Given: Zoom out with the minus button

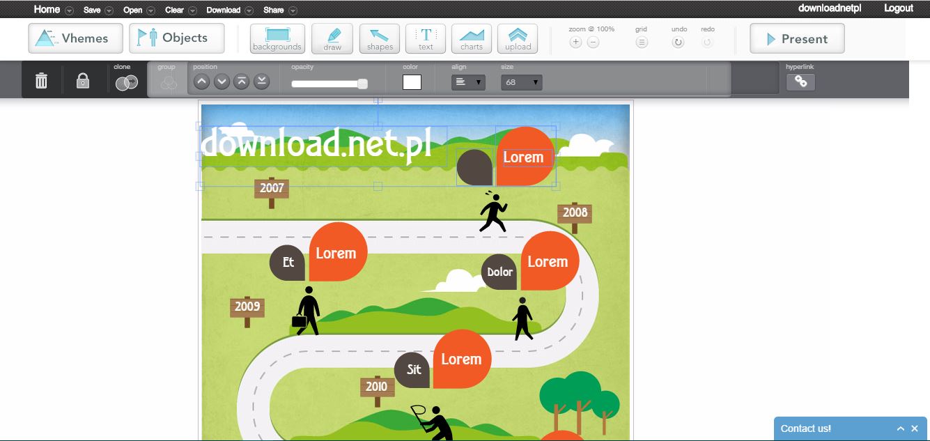Looking at the screenshot, I should 593,42.
